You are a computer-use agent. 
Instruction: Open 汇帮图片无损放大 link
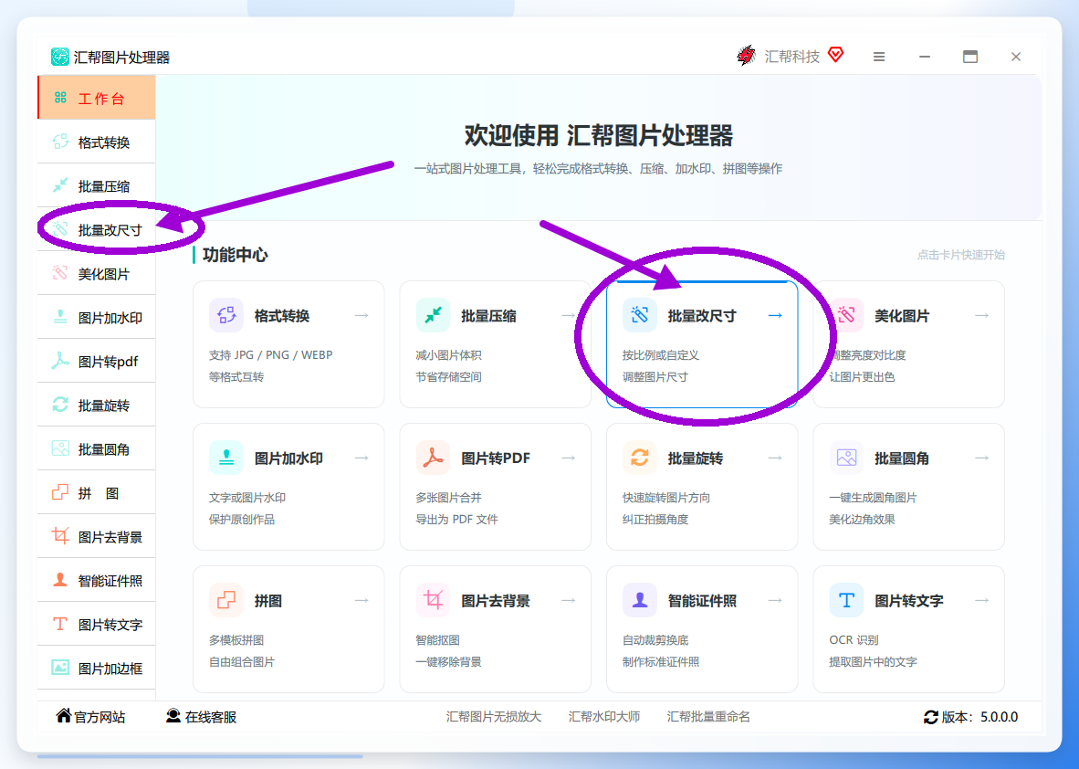coord(493,717)
